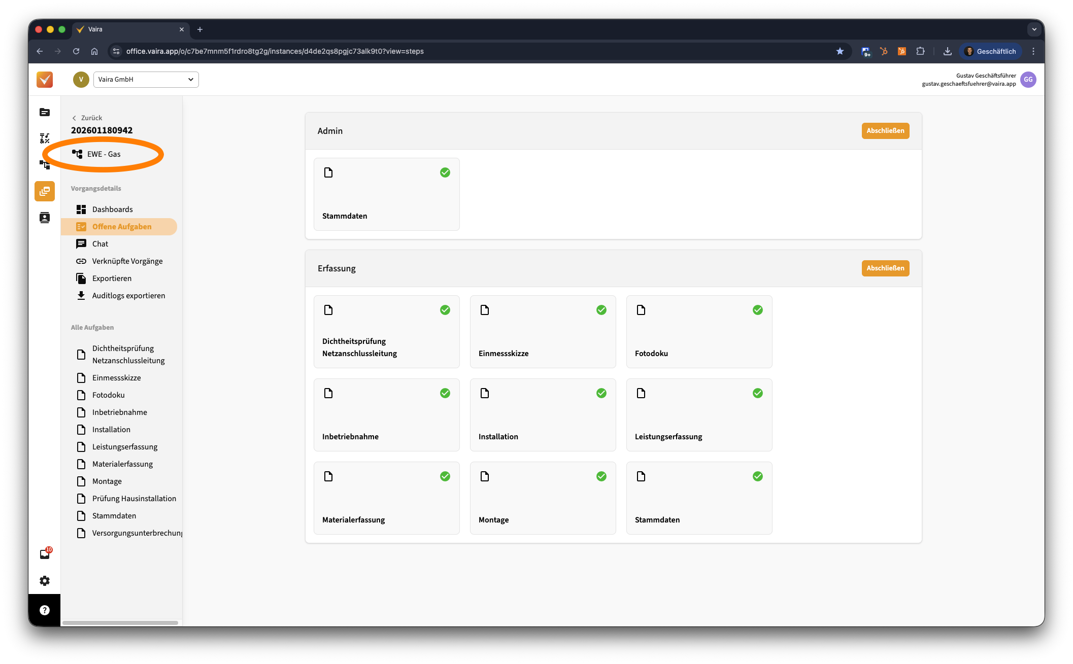Click the help question mark icon

[x=45, y=610]
